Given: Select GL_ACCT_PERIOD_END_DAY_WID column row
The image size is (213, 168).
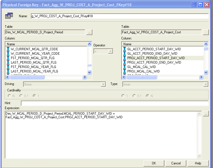Looking at the screenshot, I should pyautogui.click(x=163, y=54).
